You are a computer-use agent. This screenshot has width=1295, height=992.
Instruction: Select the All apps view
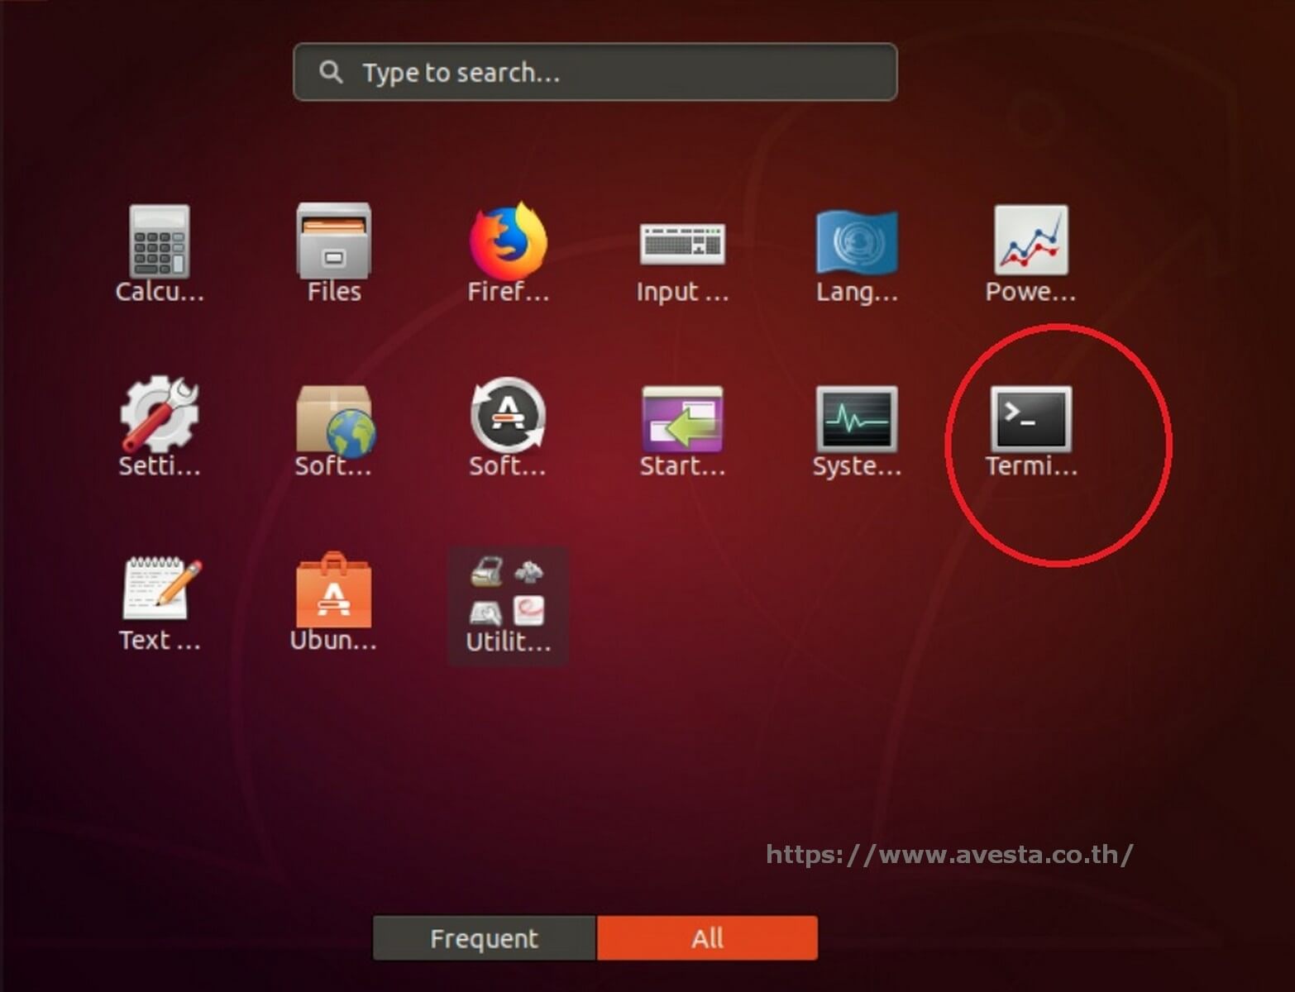click(x=707, y=937)
